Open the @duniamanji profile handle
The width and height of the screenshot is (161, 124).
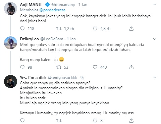pos(63,5)
